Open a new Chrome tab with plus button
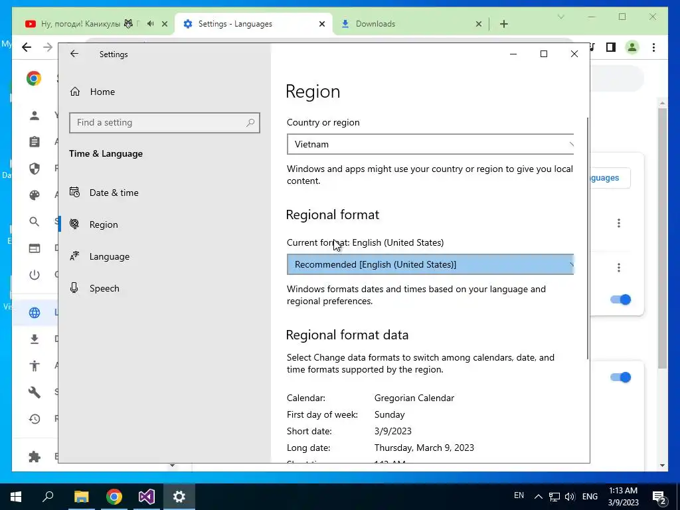 point(504,24)
